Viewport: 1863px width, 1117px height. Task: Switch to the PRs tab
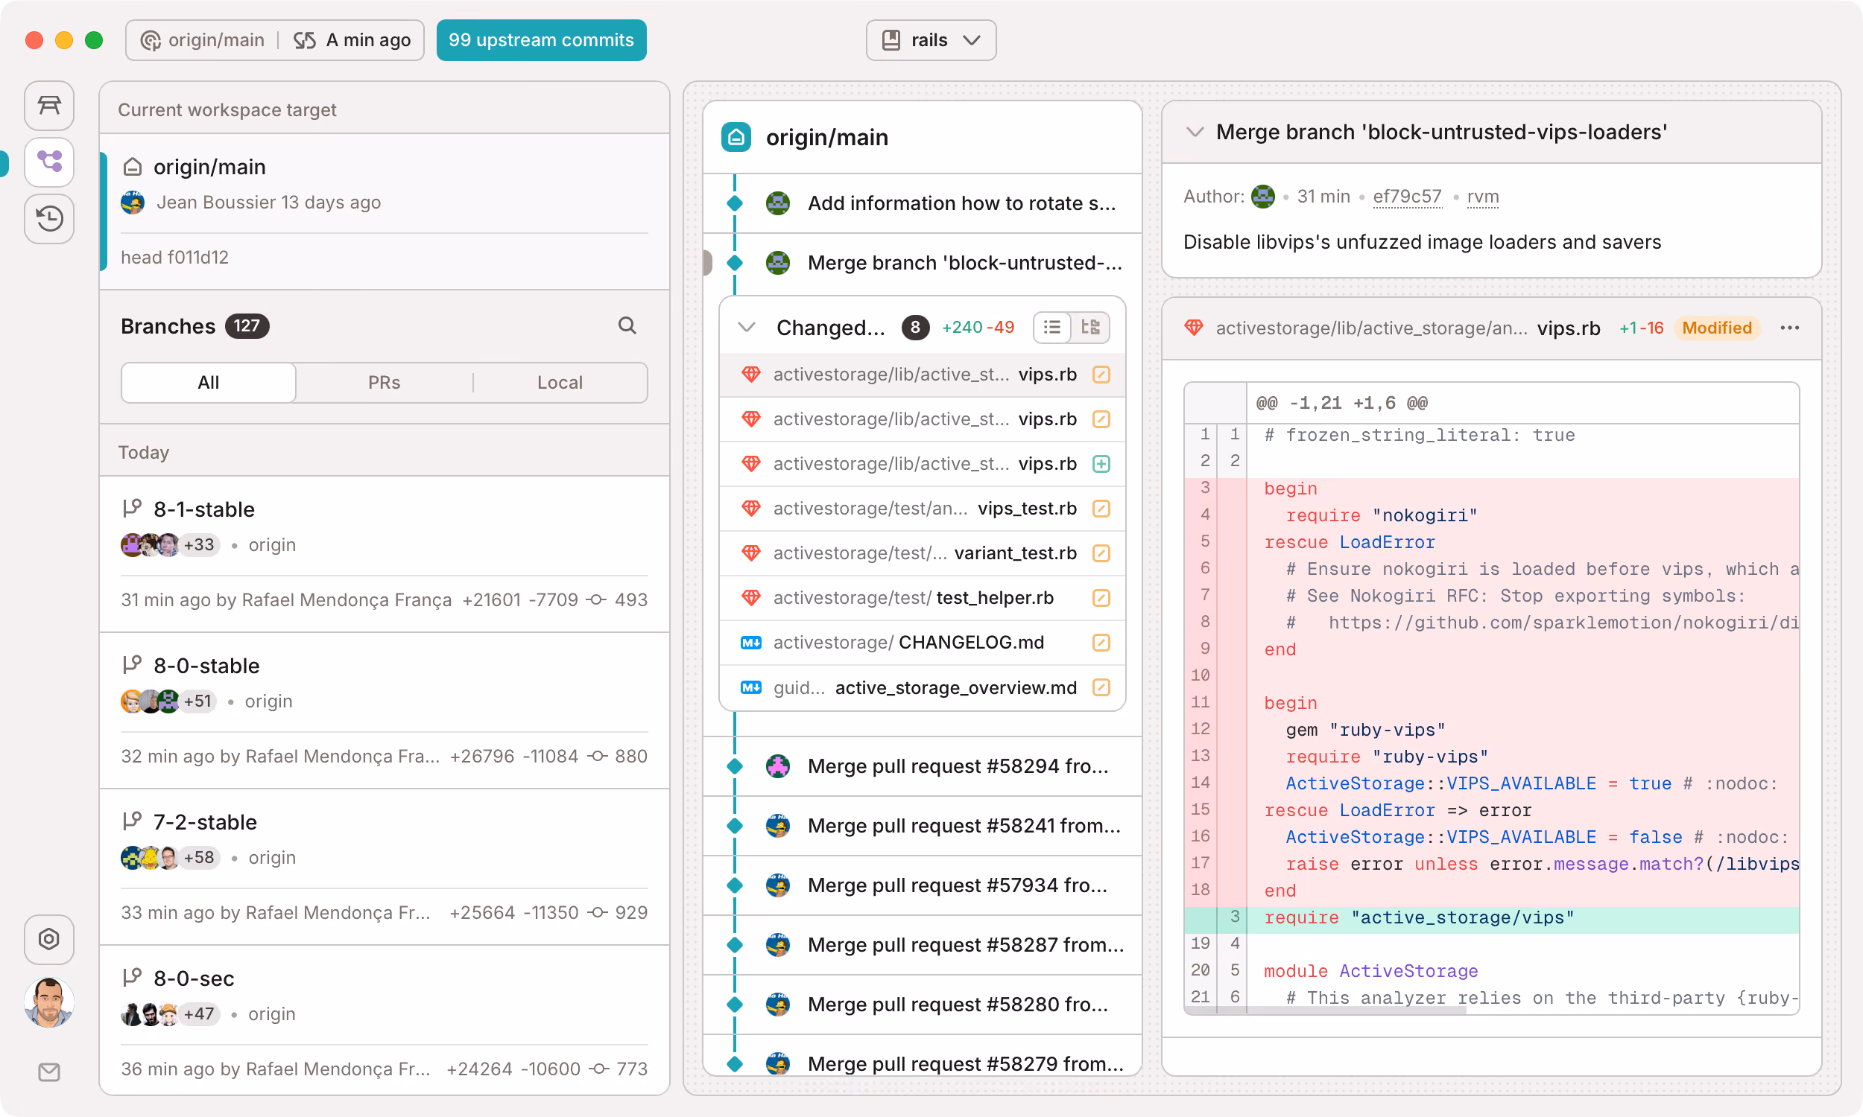pyautogui.click(x=384, y=382)
